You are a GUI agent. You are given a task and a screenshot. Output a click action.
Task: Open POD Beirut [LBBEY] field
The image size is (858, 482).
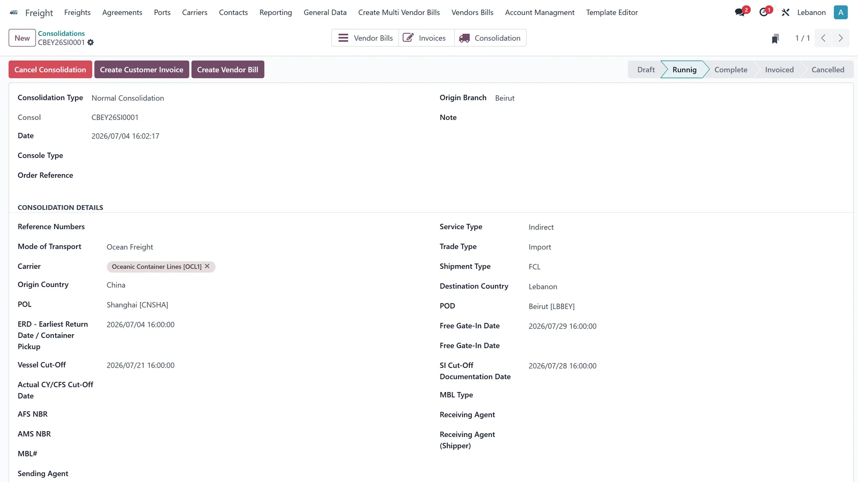point(551,306)
